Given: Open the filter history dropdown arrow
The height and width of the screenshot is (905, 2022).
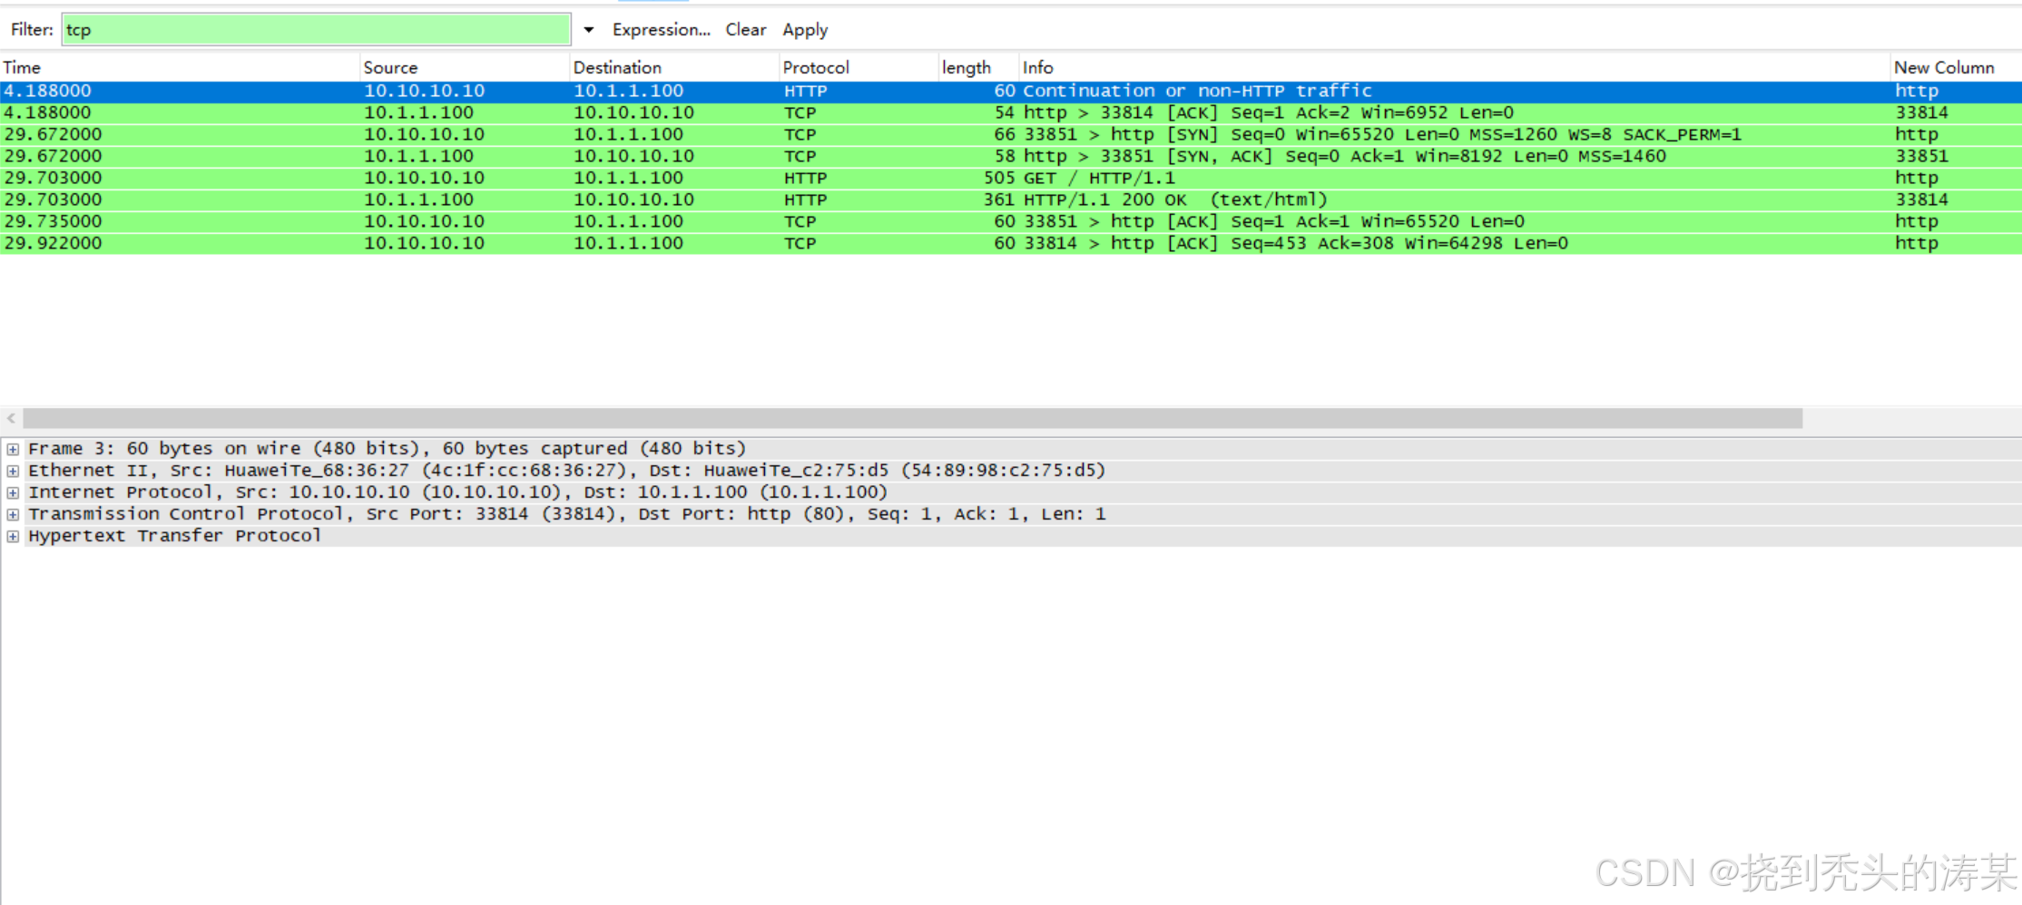Looking at the screenshot, I should (589, 30).
